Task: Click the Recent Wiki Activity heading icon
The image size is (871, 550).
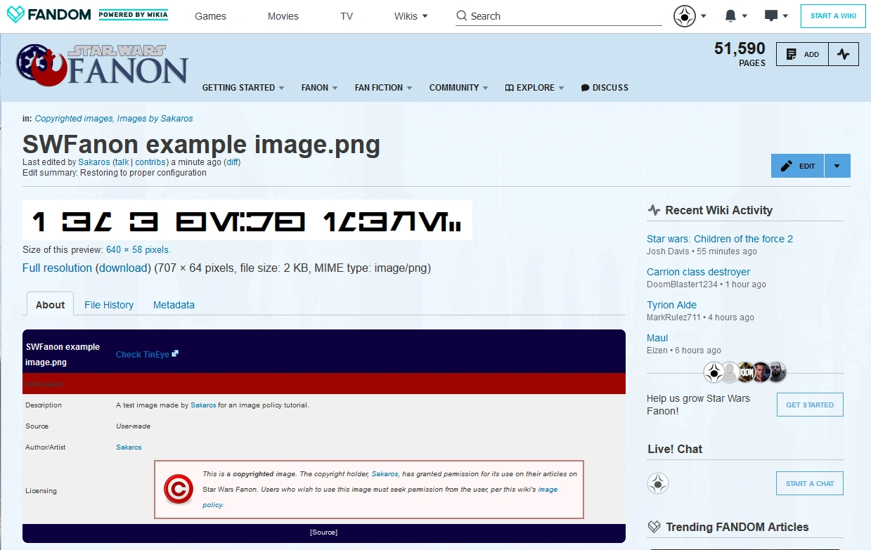Action: coord(654,210)
